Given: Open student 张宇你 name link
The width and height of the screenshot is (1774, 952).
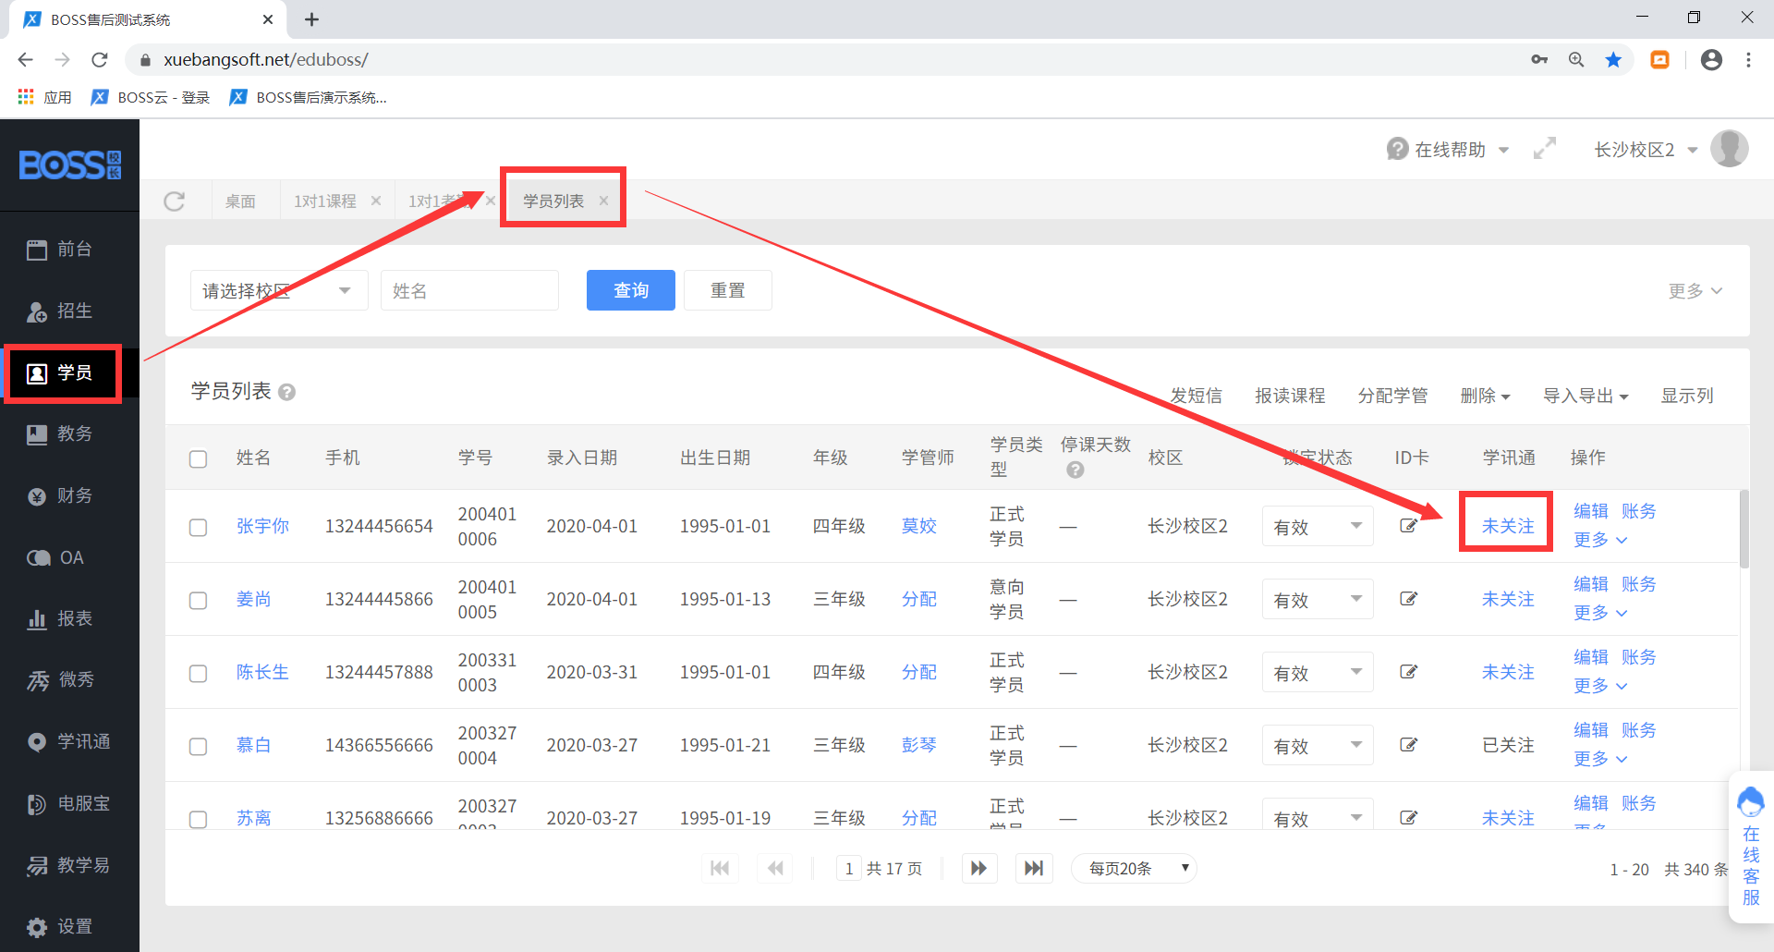Looking at the screenshot, I should pos(262,526).
